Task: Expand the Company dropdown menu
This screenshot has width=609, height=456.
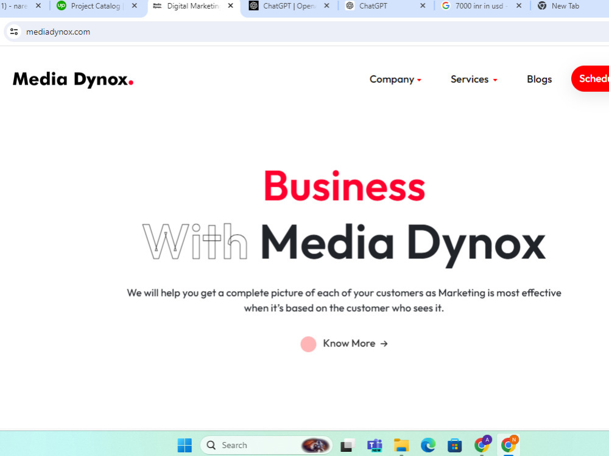Action: pos(395,80)
